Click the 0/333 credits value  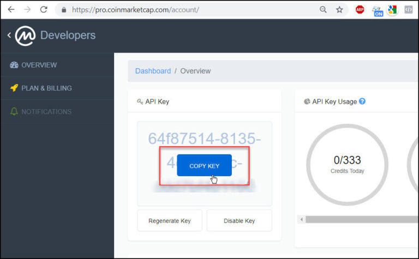pos(348,160)
